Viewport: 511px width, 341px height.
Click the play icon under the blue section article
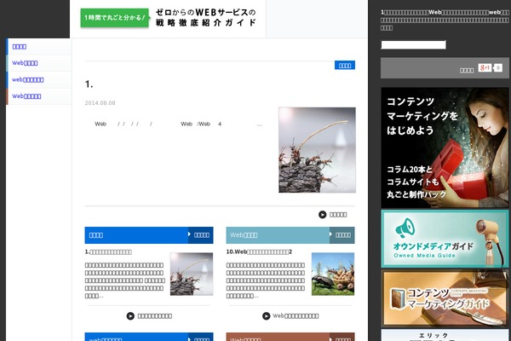(x=130, y=316)
